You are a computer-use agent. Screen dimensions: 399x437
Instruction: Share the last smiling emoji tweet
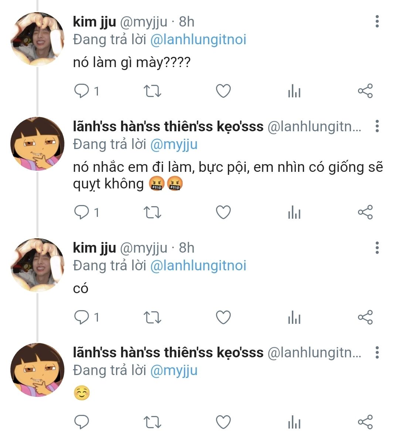(365, 422)
